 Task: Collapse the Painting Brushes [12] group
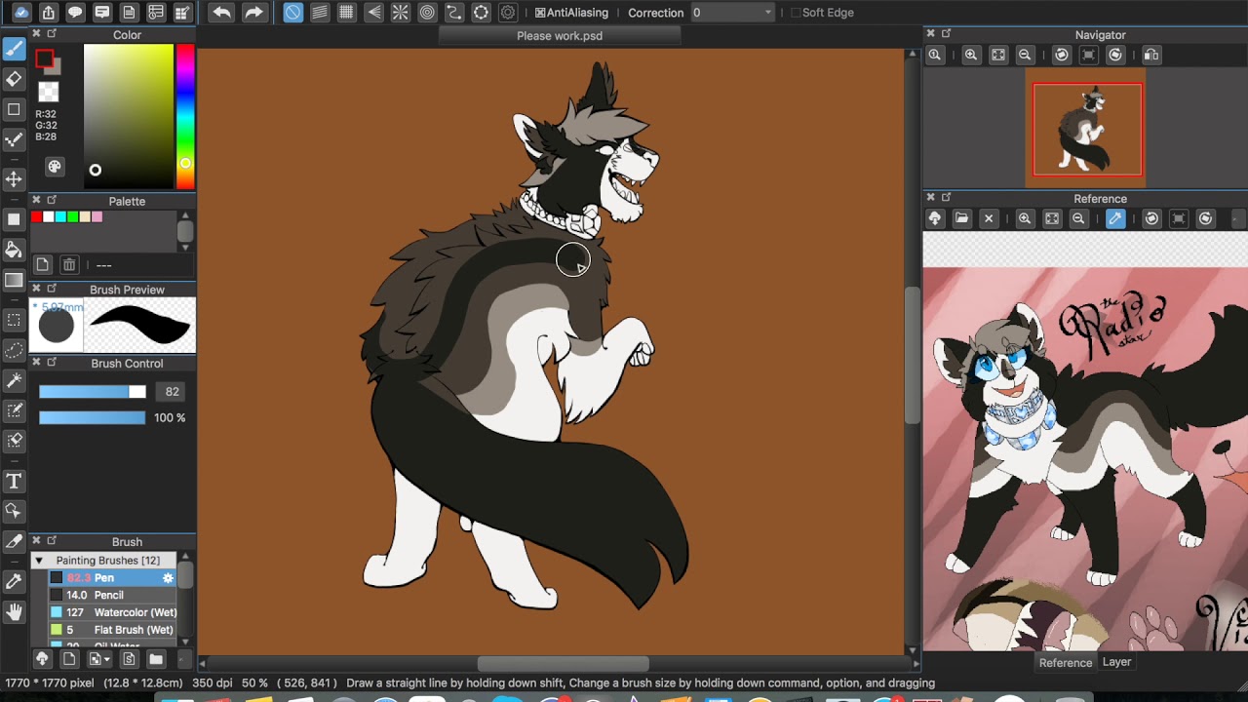(x=39, y=561)
